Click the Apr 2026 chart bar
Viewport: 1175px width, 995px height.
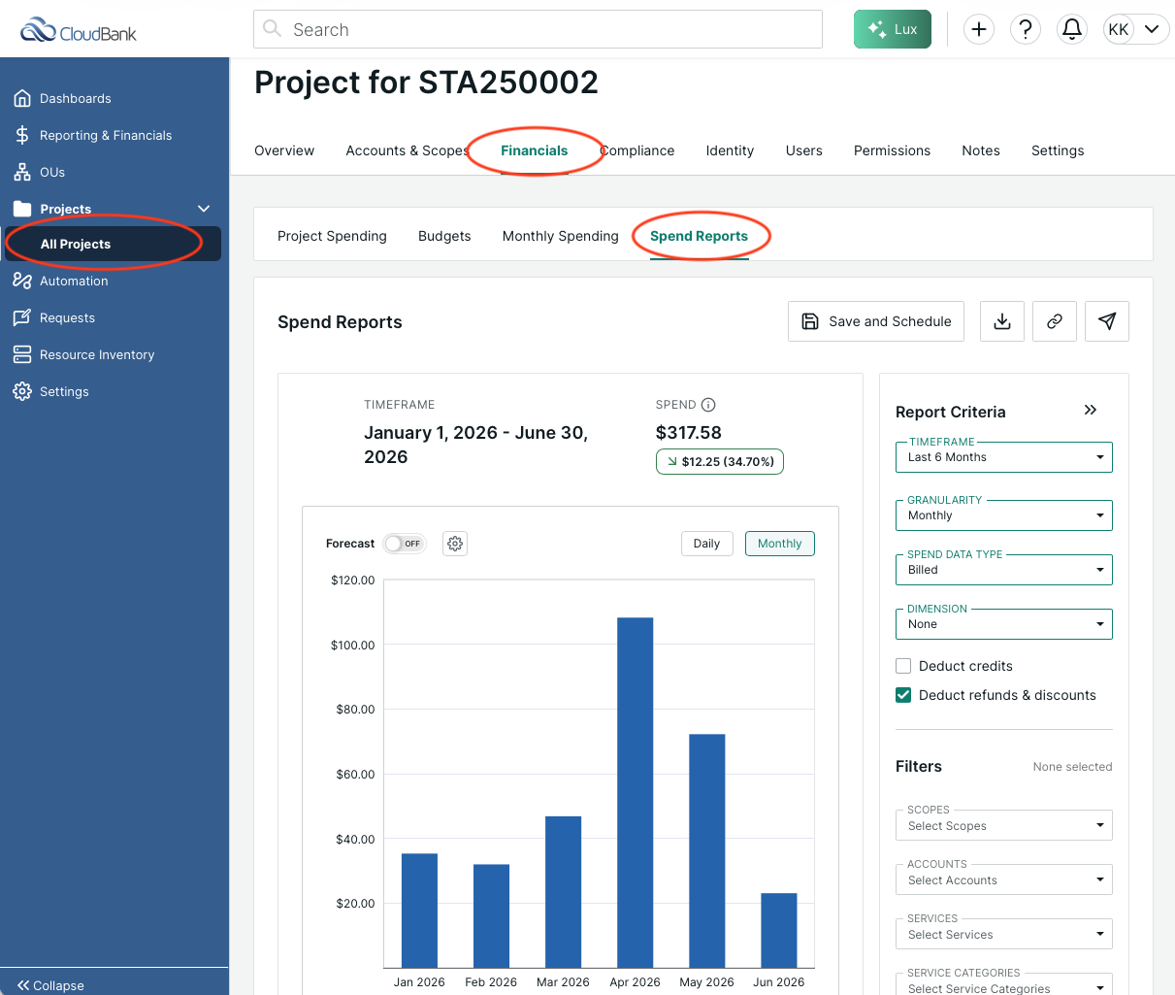(635, 792)
